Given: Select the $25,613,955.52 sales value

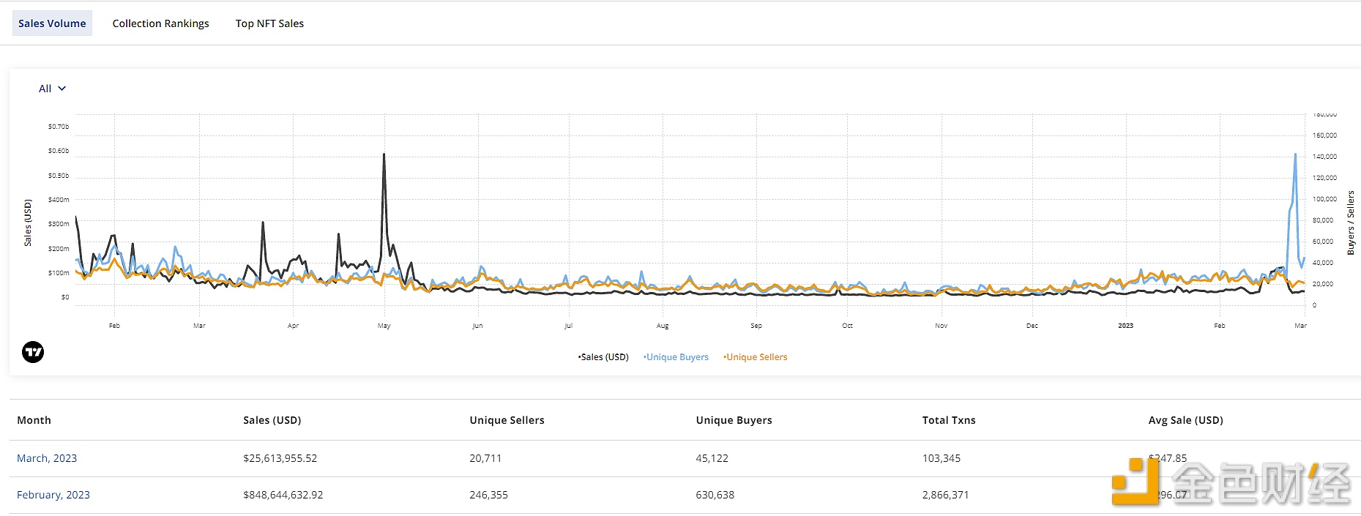Looking at the screenshot, I should [x=280, y=458].
